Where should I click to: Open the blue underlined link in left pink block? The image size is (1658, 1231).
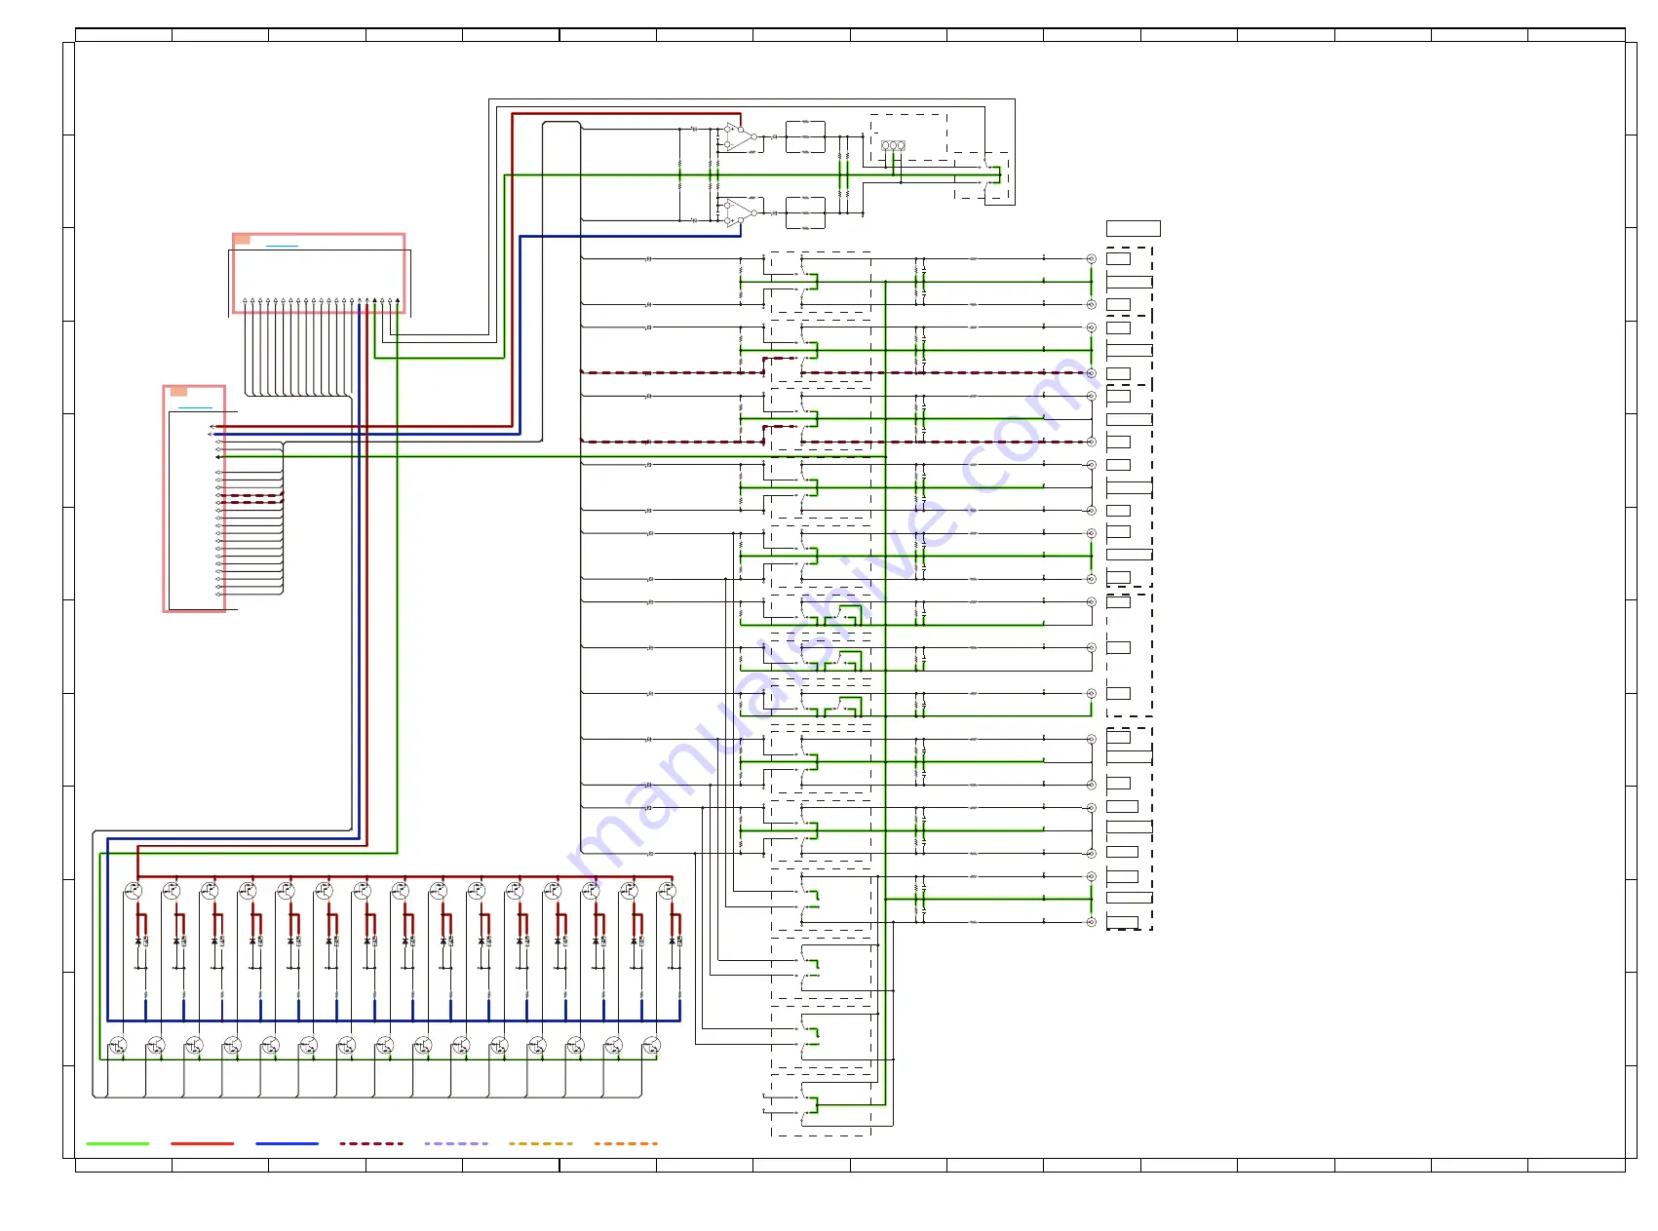(x=195, y=407)
